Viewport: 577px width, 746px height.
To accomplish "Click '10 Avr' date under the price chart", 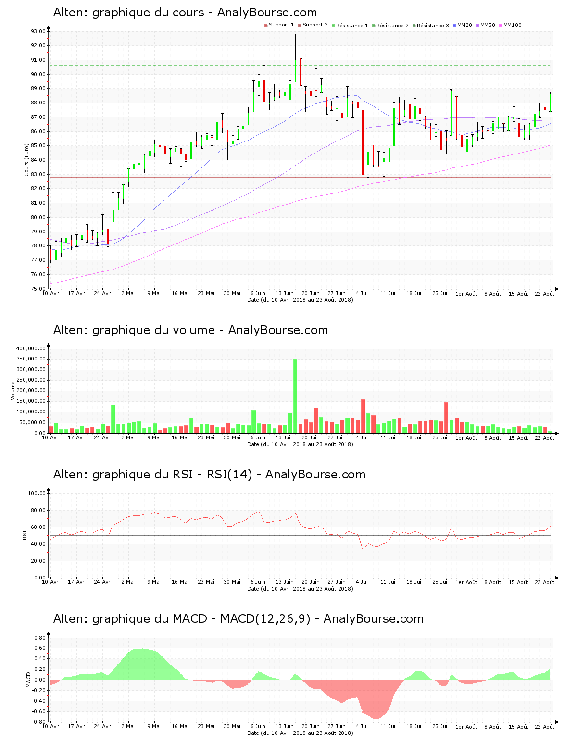I will pyautogui.click(x=50, y=294).
